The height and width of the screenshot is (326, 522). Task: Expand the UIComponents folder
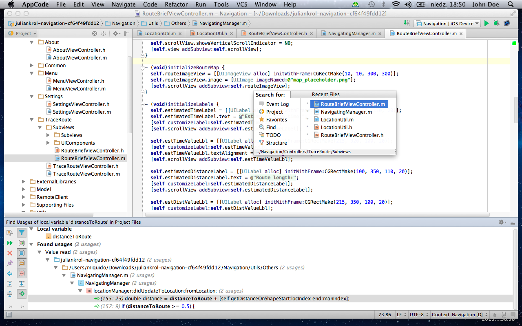48,143
